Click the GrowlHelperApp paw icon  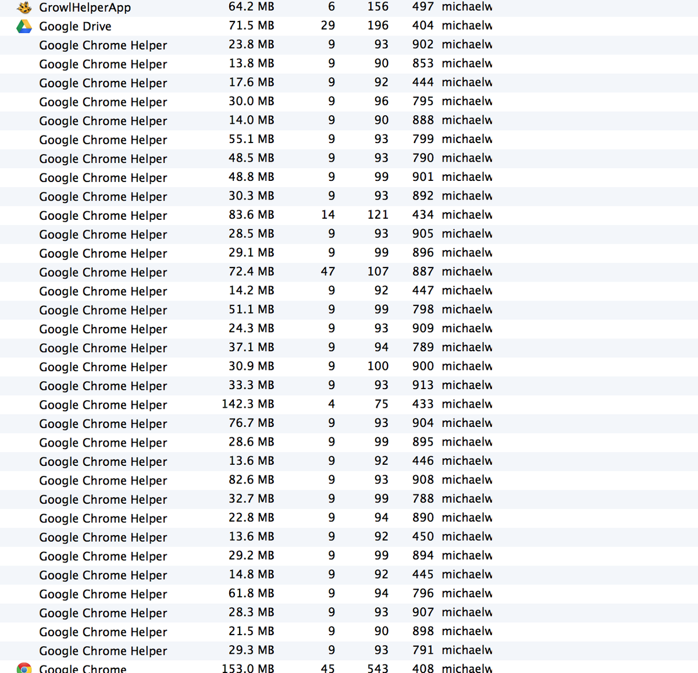24,7
